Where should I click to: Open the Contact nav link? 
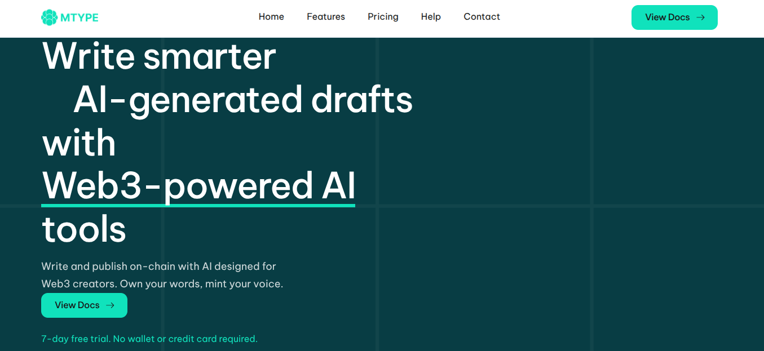[482, 17]
